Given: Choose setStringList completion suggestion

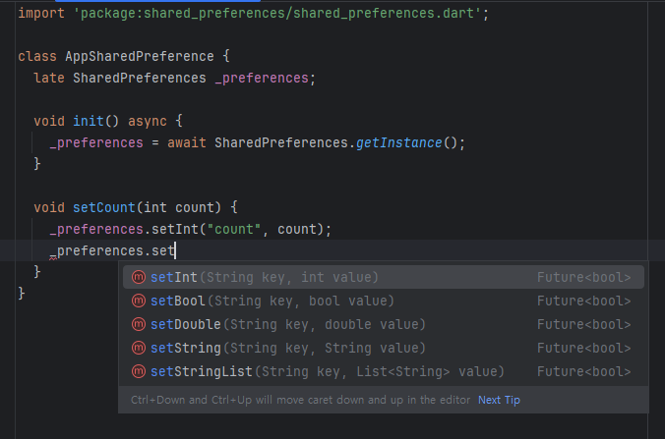Looking at the screenshot, I should 384,371.
